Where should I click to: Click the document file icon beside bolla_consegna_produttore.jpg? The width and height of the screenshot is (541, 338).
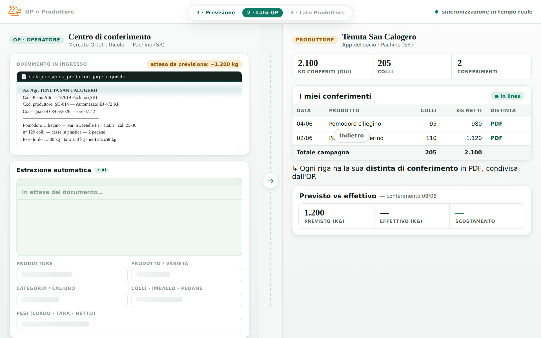[24, 77]
